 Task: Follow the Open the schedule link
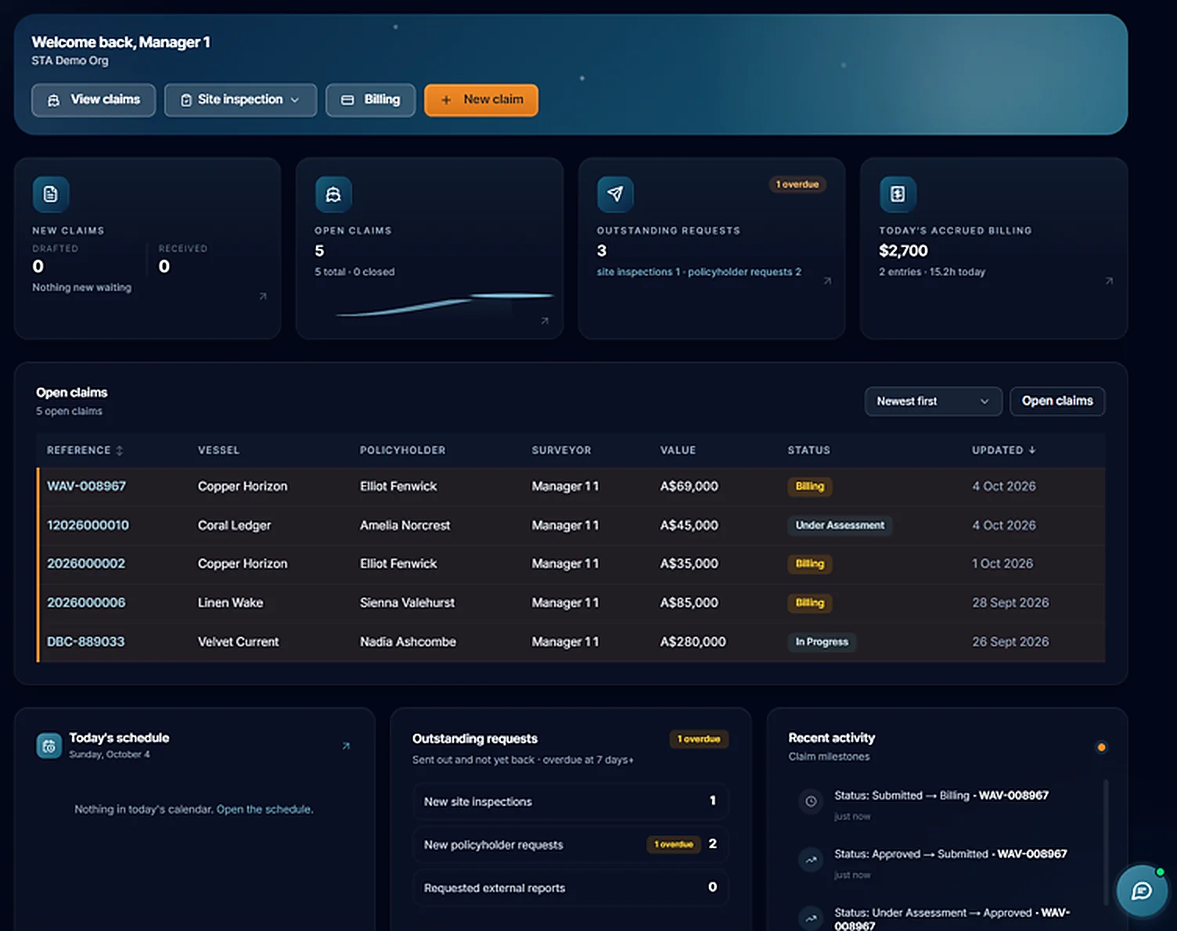(265, 810)
